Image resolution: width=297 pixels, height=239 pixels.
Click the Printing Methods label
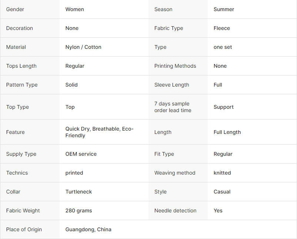(175, 66)
